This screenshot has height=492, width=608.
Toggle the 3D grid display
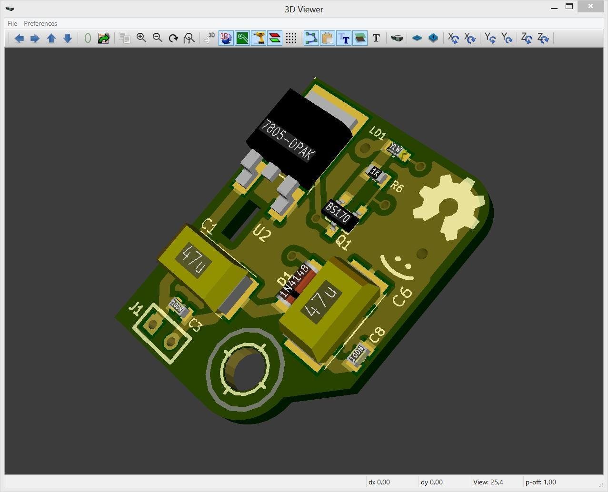coord(291,38)
